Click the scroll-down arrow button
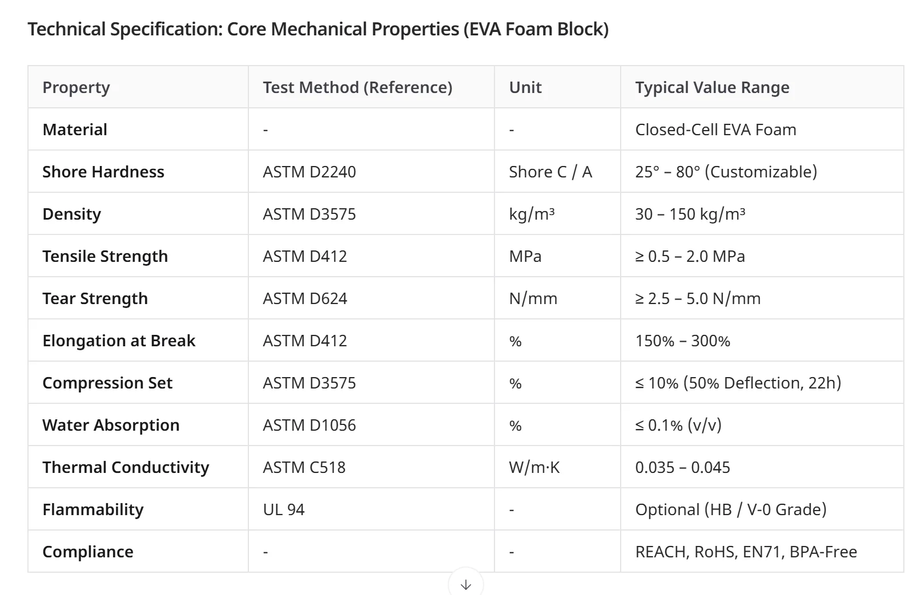The image size is (921, 595). 466,584
